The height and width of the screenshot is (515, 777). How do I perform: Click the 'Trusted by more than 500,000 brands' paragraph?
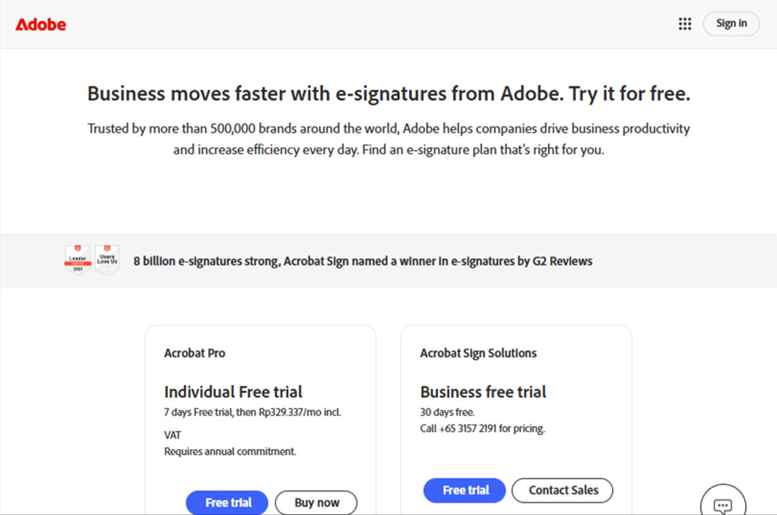point(388,139)
